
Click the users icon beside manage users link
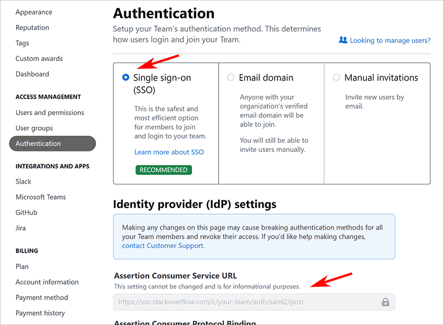pos(343,40)
